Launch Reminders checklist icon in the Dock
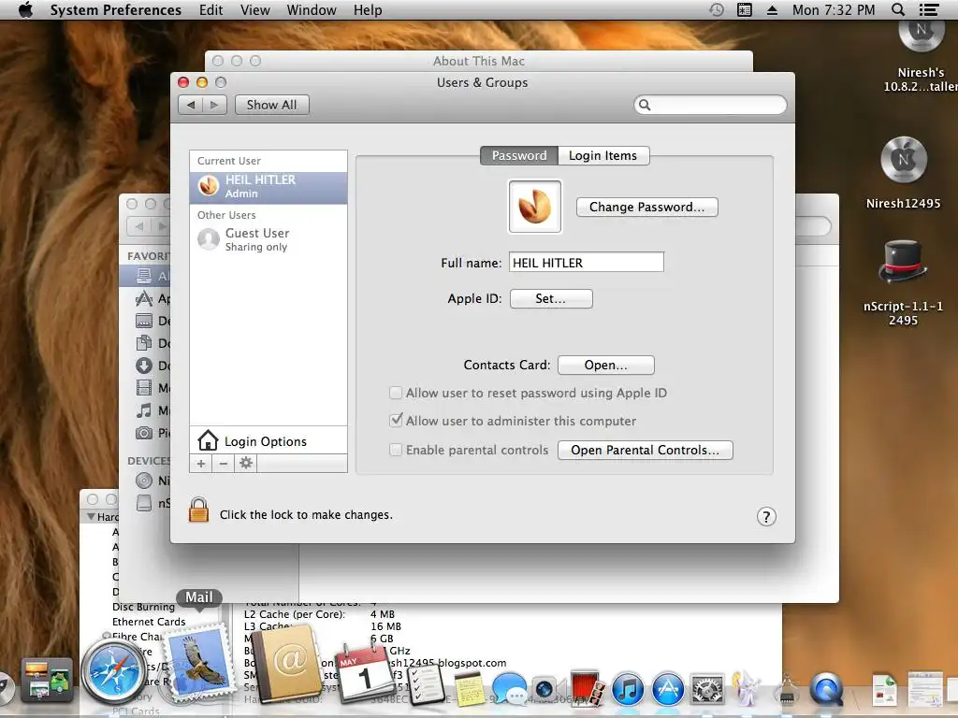Viewport: 958px width, 718px height. click(x=427, y=685)
